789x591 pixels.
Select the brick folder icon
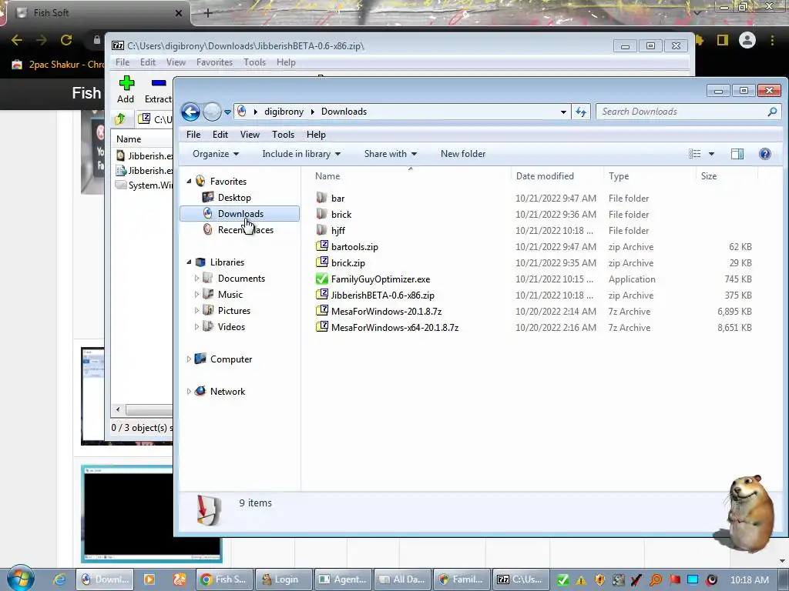pyautogui.click(x=321, y=214)
